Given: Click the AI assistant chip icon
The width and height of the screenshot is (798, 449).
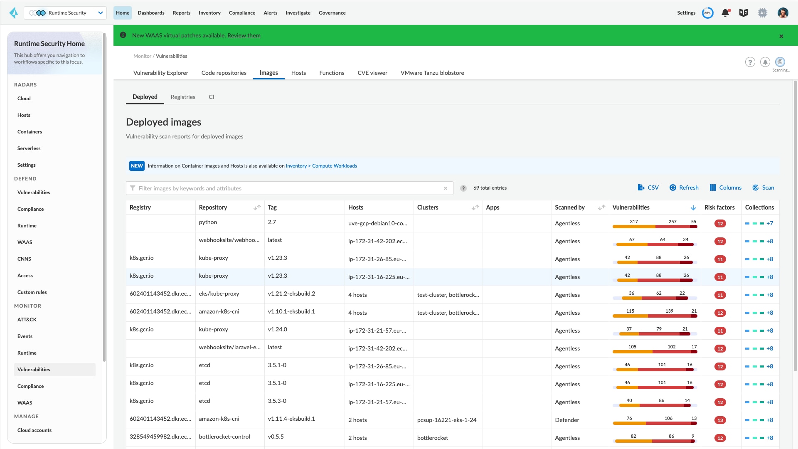Looking at the screenshot, I should 763,13.
